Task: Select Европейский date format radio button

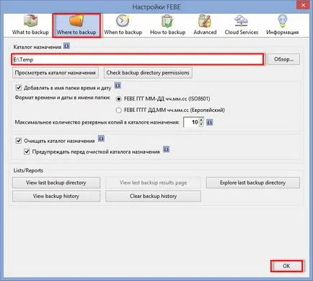Action: 118,111
